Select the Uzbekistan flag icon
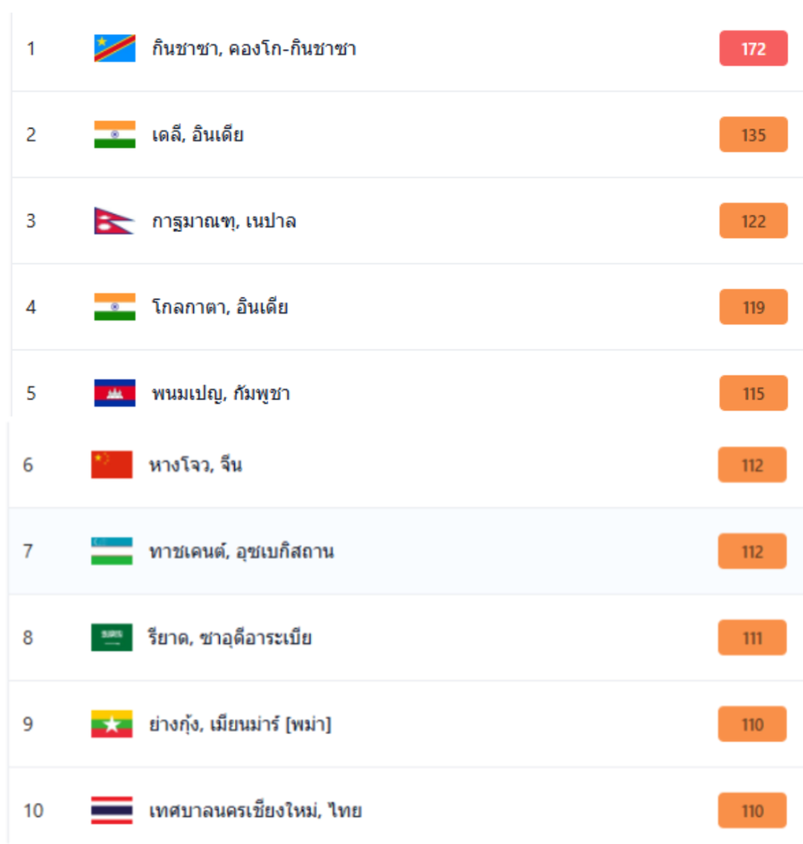 click(x=111, y=551)
